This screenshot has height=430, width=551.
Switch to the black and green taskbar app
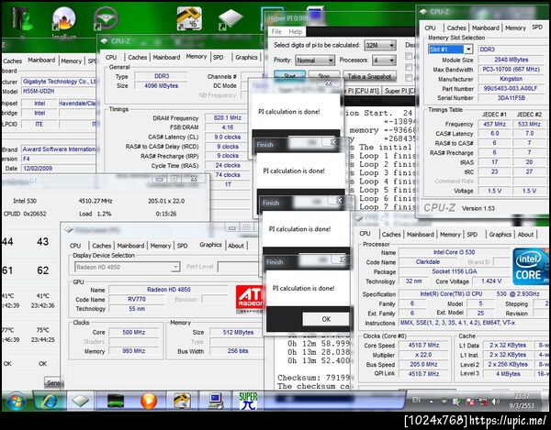[116, 401]
